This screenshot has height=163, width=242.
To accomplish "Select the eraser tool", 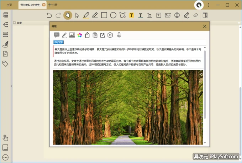I will tap(195, 15).
